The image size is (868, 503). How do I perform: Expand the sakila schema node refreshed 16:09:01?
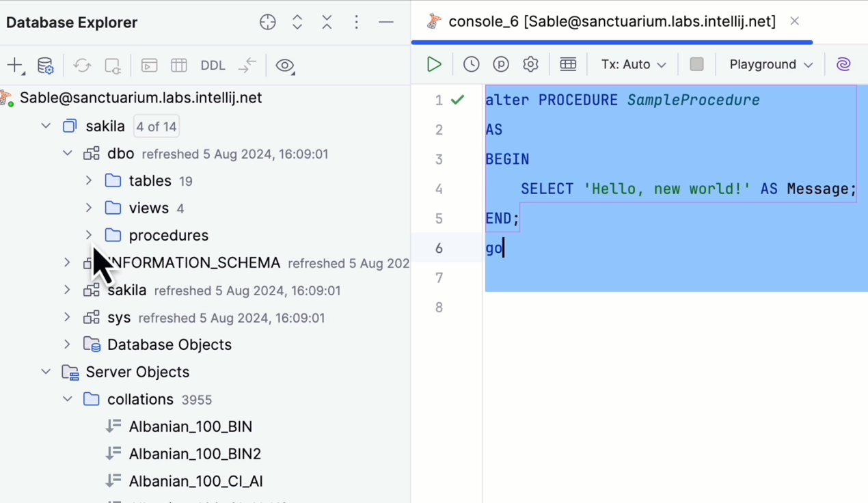(x=67, y=290)
